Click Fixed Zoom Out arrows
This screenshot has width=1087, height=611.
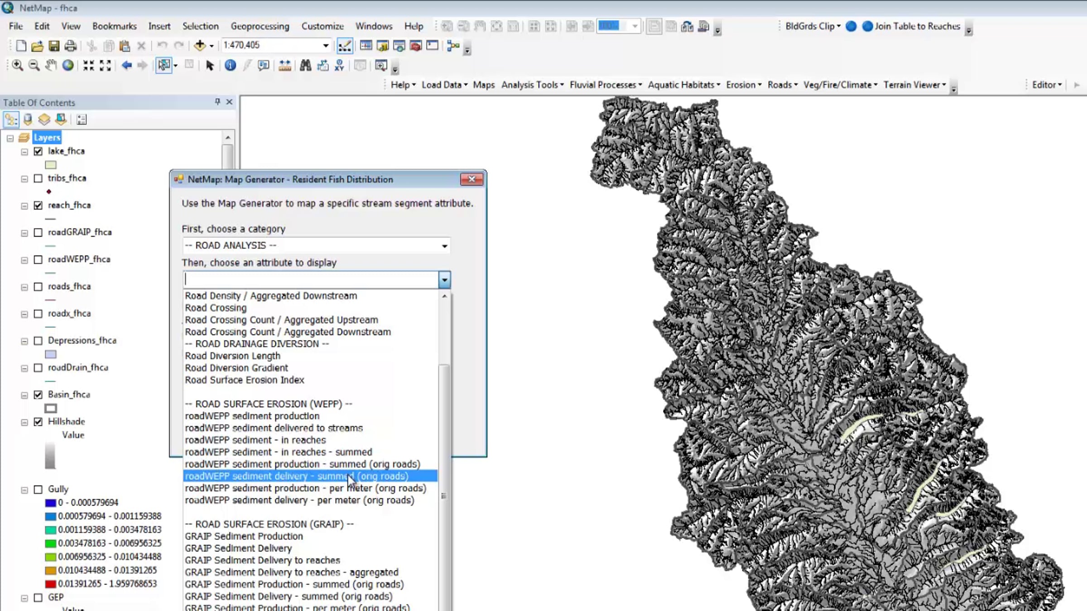coord(105,66)
